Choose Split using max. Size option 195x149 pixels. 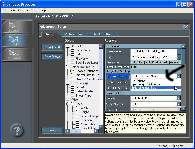pyautogui.click(x=156, y=88)
